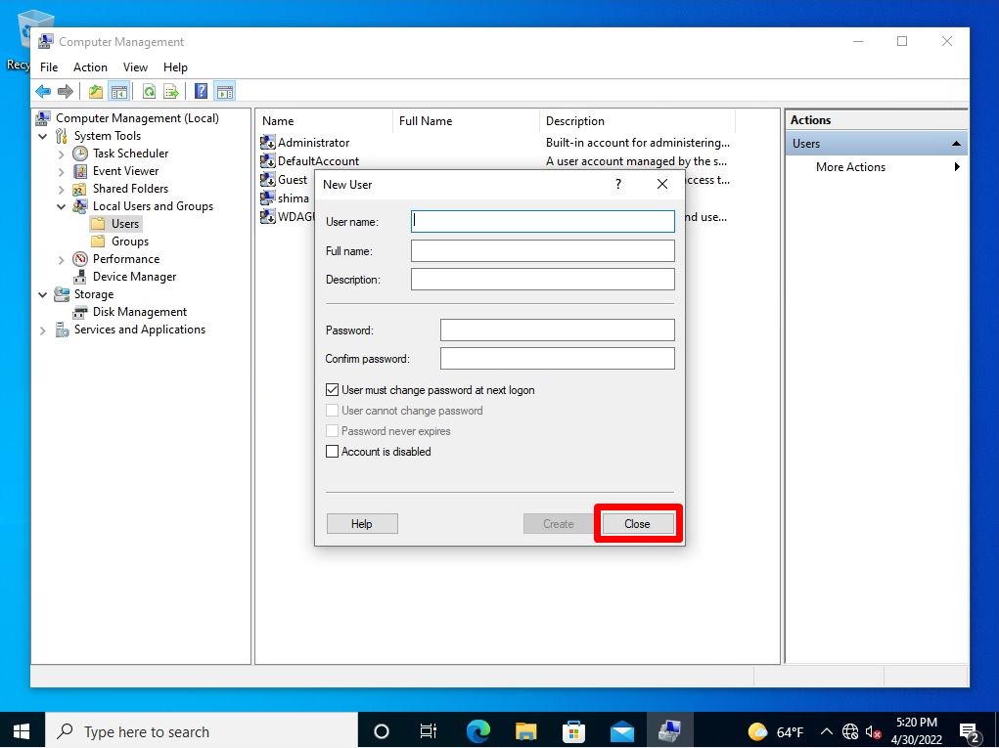999x748 pixels.
Task: Show hidden icons in system tray
Action: click(826, 731)
